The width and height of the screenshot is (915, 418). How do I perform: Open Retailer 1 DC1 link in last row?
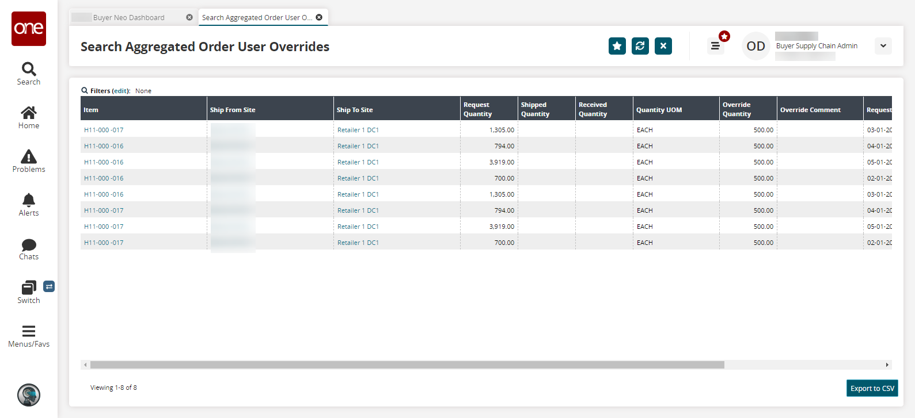[358, 243]
